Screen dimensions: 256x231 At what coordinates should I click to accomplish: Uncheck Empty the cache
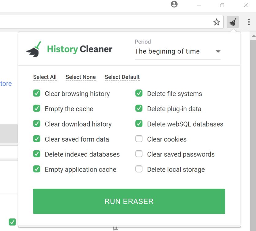tap(36, 109)
